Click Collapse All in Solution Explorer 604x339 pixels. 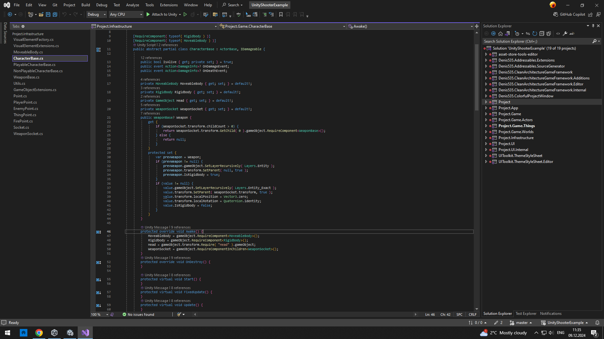[542, 34]
